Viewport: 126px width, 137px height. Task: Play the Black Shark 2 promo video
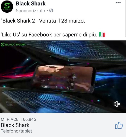tap(63, 77)
